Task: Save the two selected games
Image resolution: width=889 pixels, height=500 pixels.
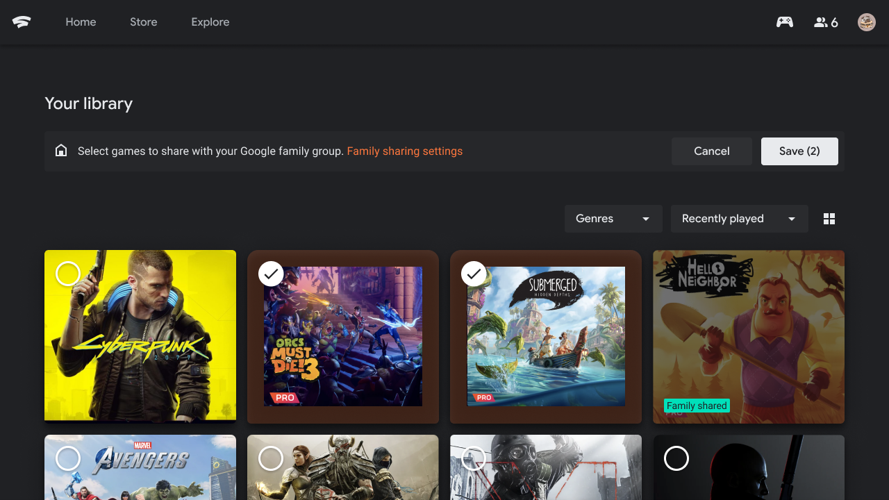Action: (x=799, y=151)
